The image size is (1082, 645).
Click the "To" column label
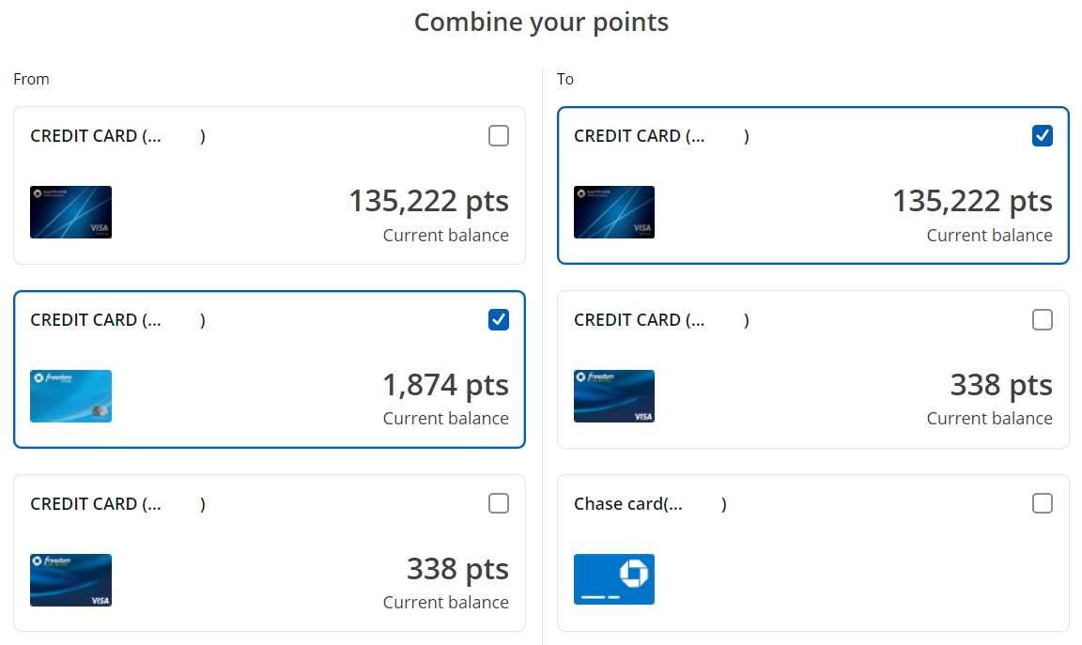tap(565, 79)
